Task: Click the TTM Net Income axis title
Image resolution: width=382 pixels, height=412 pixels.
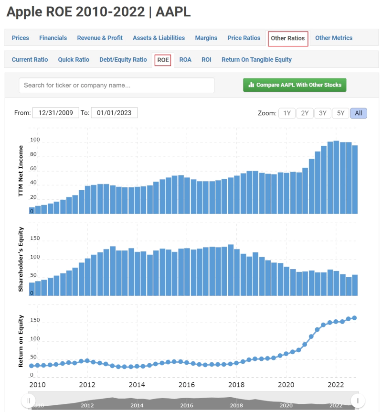Action: point(21,171)
